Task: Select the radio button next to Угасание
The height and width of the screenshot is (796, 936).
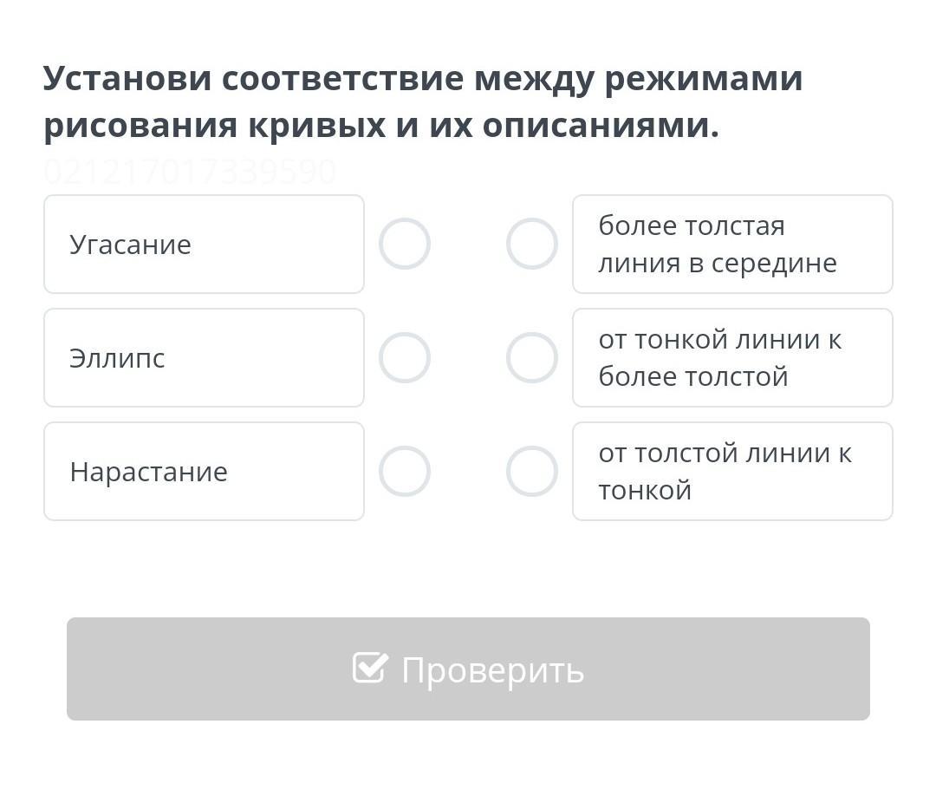Action: pyautogui.click(x=405, y=244)
